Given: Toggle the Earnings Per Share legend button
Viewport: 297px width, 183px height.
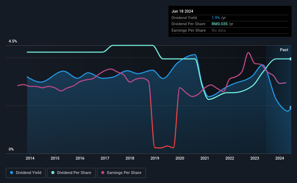Looking at the screenshot, I should click(x=121, y=173).
